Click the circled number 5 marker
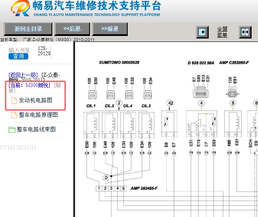This screenshot has width=258, height=217. pyautogui.click(x=233, y=103)
